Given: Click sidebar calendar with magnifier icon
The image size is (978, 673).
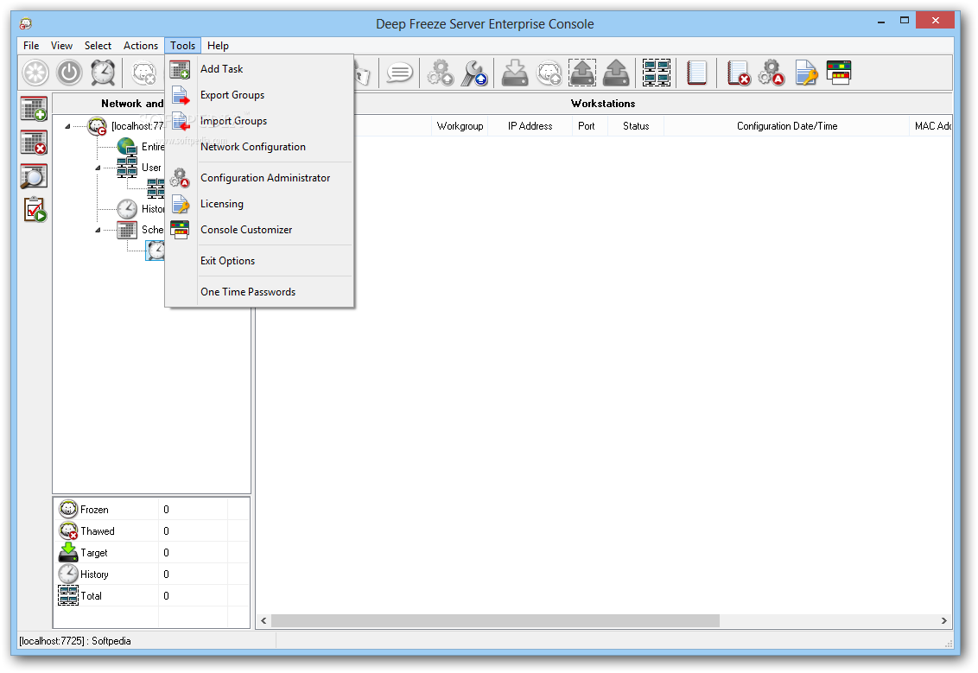Looking at the screenshot, I should pyautogui.click(x=34, y=176).
